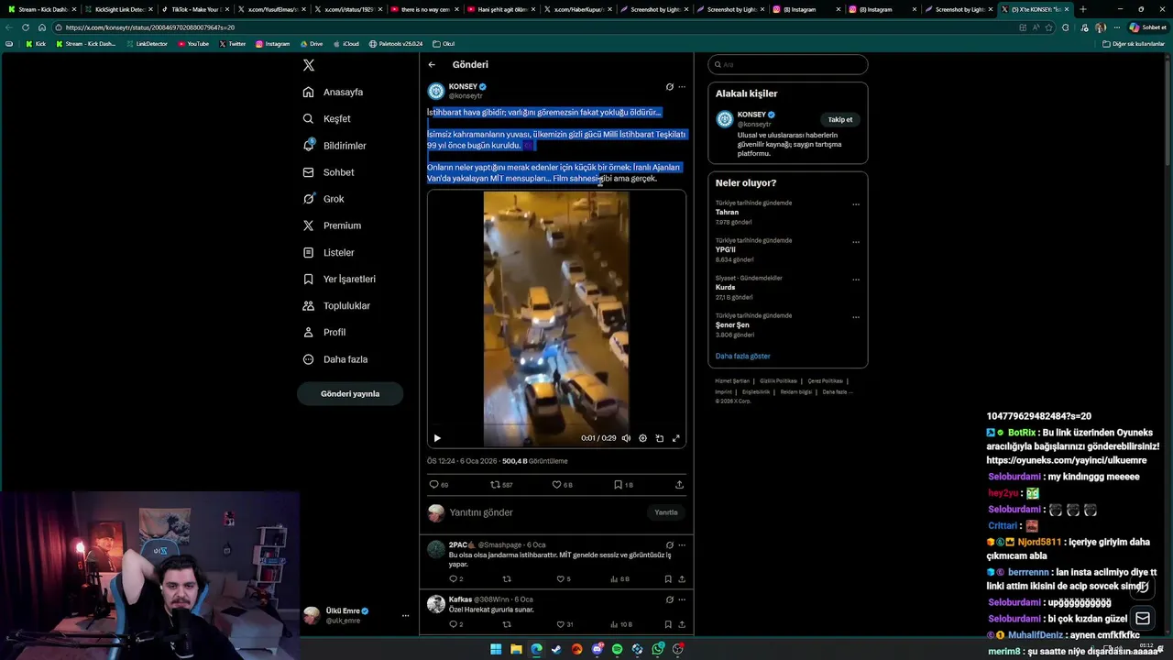Open the KONSEY profile avatar in post
This screenshot has height=660, width=1173.
(436, 91)
